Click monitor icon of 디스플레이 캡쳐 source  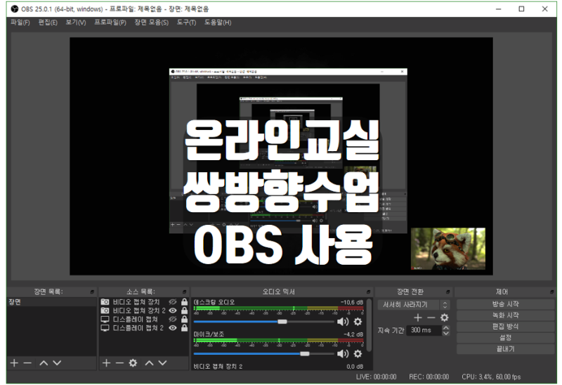coord(105,319)
